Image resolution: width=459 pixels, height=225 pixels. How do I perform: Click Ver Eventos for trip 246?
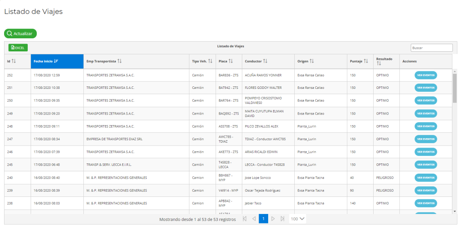(425, 152)
